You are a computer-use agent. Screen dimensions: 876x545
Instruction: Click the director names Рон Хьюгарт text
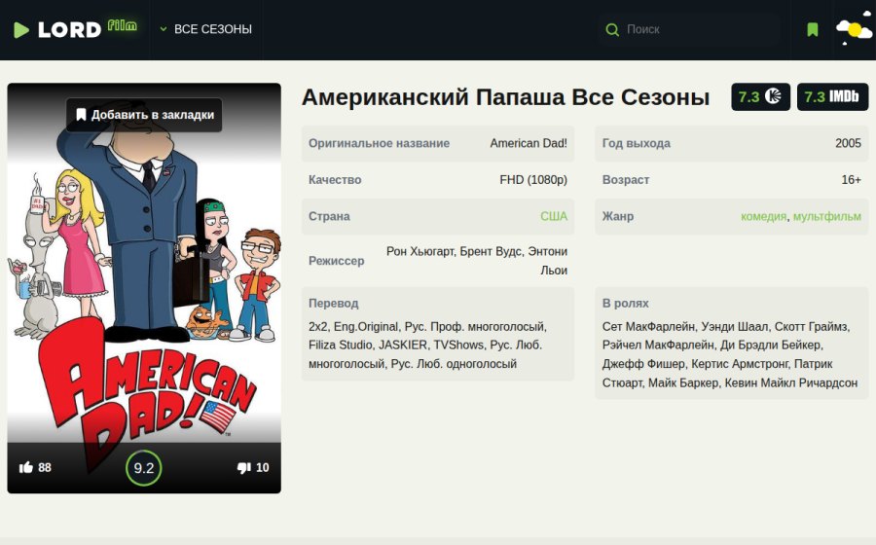tap(477, 261)
